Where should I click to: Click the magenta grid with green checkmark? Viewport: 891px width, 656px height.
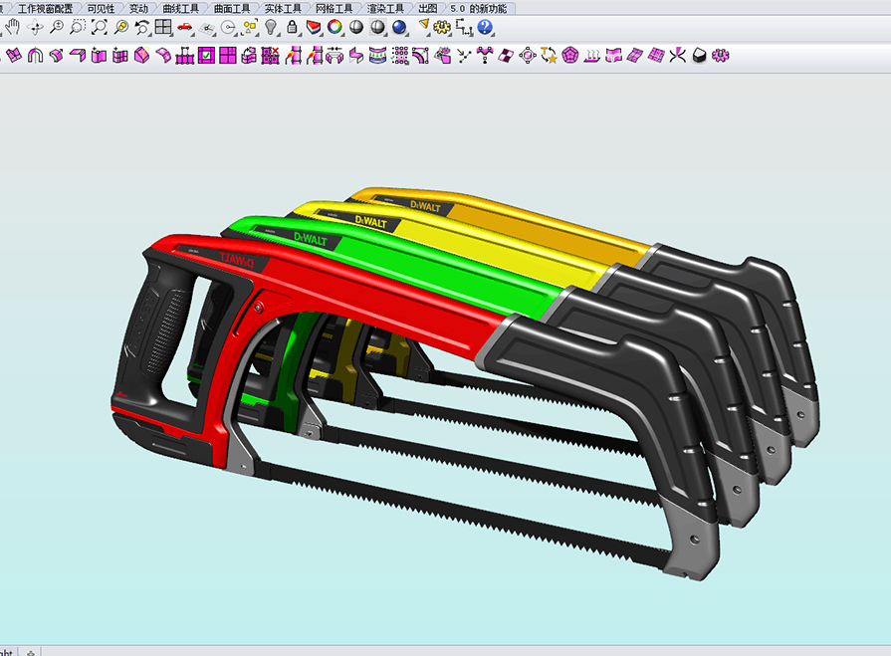[206, 56]
